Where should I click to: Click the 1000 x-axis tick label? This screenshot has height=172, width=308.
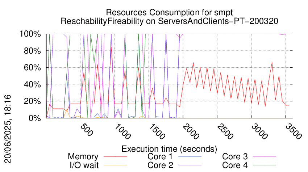pyautogui.click(x=122, y=131)
